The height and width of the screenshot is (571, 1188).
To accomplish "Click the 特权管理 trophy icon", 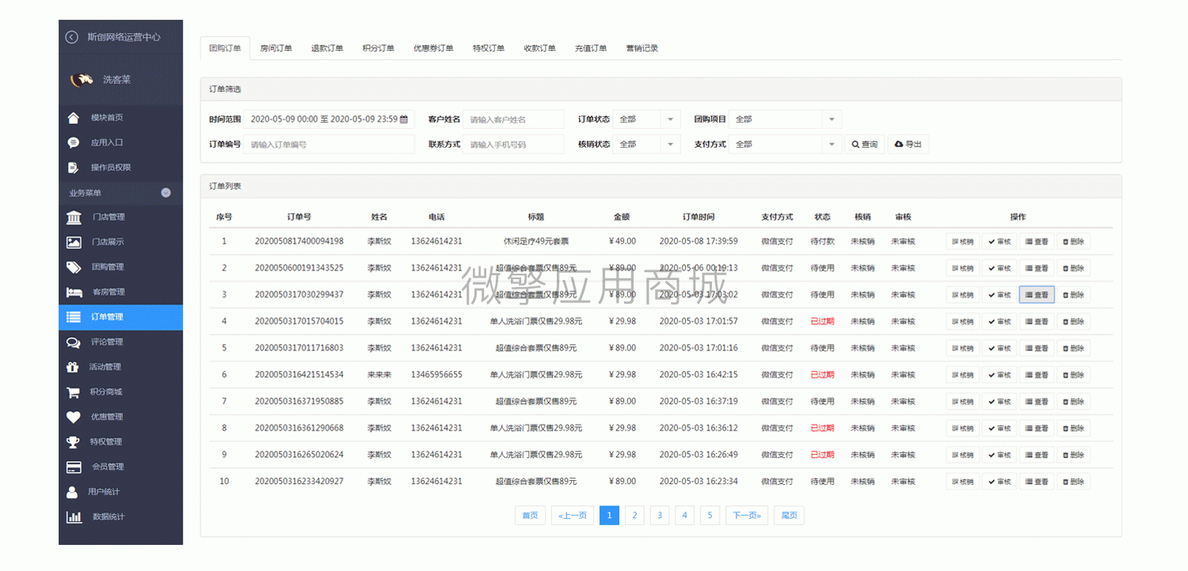I will pyautogui.click(x=74, y=442).
